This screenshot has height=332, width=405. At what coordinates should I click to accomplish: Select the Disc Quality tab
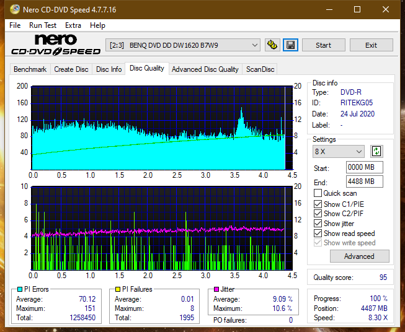coord(147,68)
